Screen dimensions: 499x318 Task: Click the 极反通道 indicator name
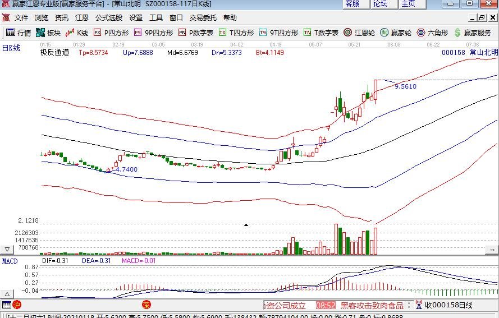[54, 53]
